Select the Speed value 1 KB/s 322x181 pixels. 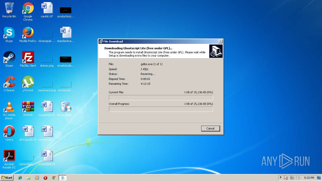pos(144,69)
